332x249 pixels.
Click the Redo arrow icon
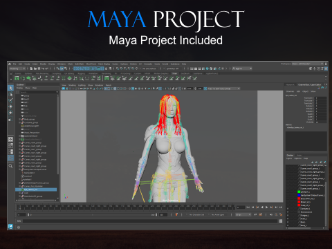click(47, 68)
